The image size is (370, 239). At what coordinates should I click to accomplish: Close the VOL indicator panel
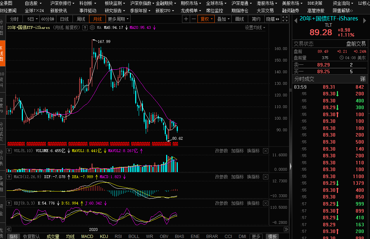[x=266, y=151]
